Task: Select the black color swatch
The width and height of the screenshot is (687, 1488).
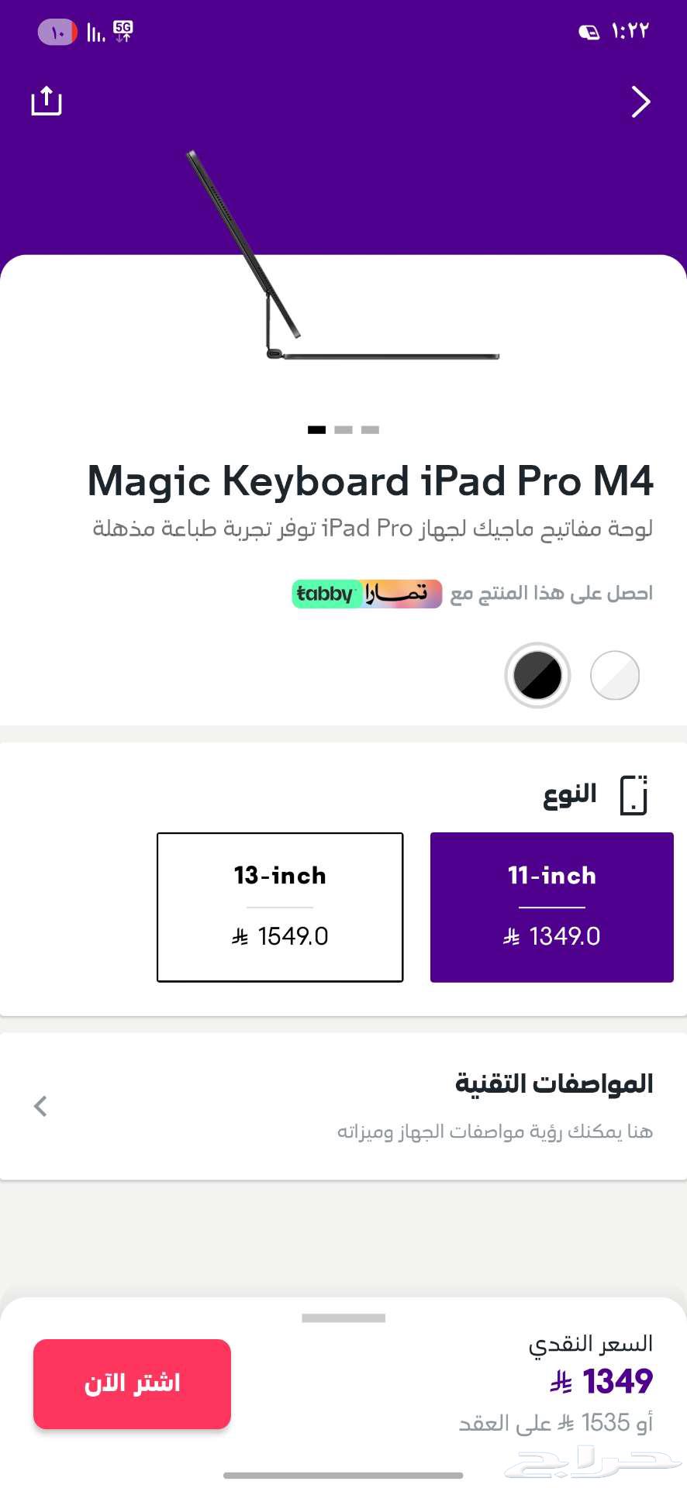Action: pyautogui.click(x=537, y=675)
